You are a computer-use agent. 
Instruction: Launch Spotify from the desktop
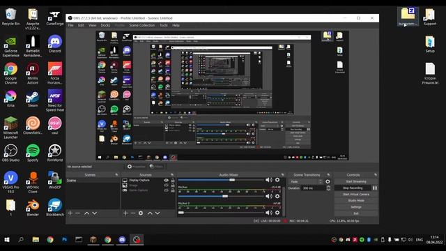click(33, 153)
